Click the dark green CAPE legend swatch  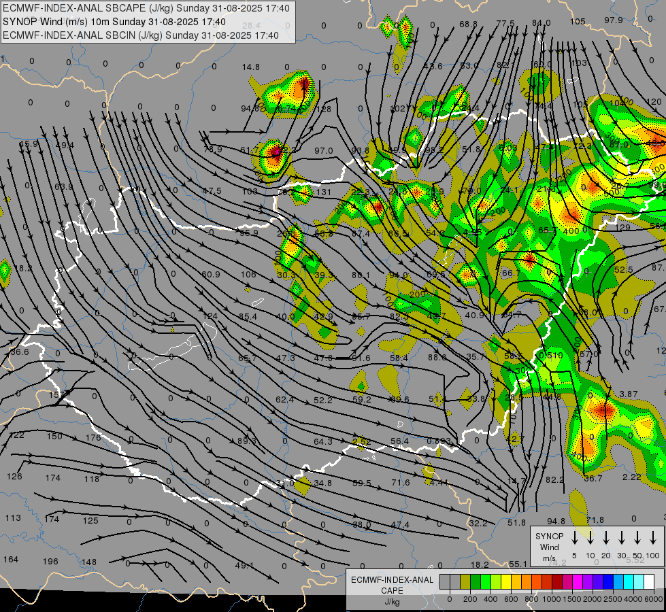[476, 582]
